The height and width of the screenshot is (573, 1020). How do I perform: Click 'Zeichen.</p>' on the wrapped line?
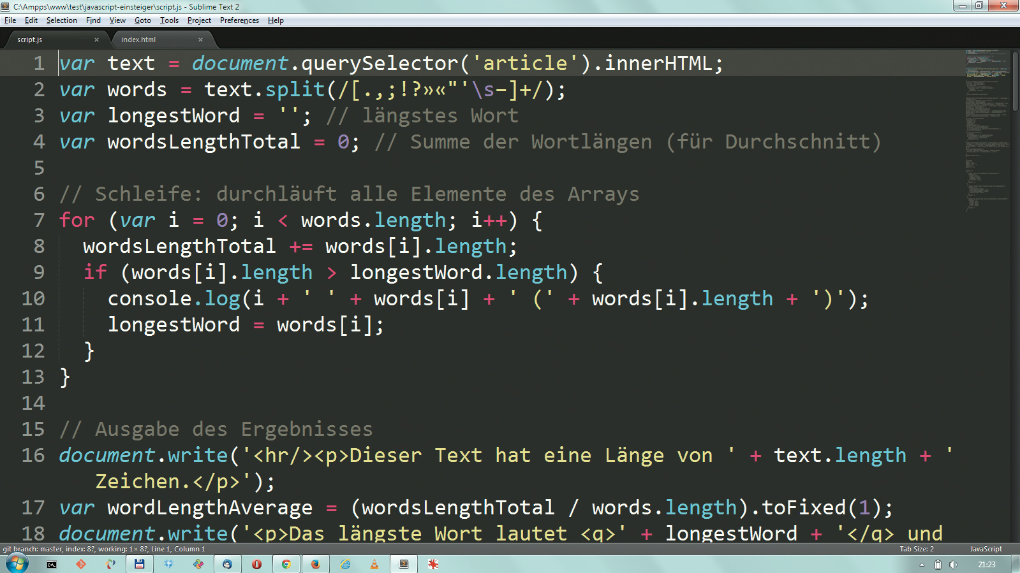tap(167, 481)
